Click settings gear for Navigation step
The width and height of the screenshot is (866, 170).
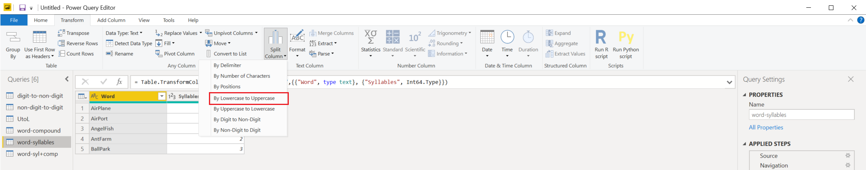coord(848,165)
